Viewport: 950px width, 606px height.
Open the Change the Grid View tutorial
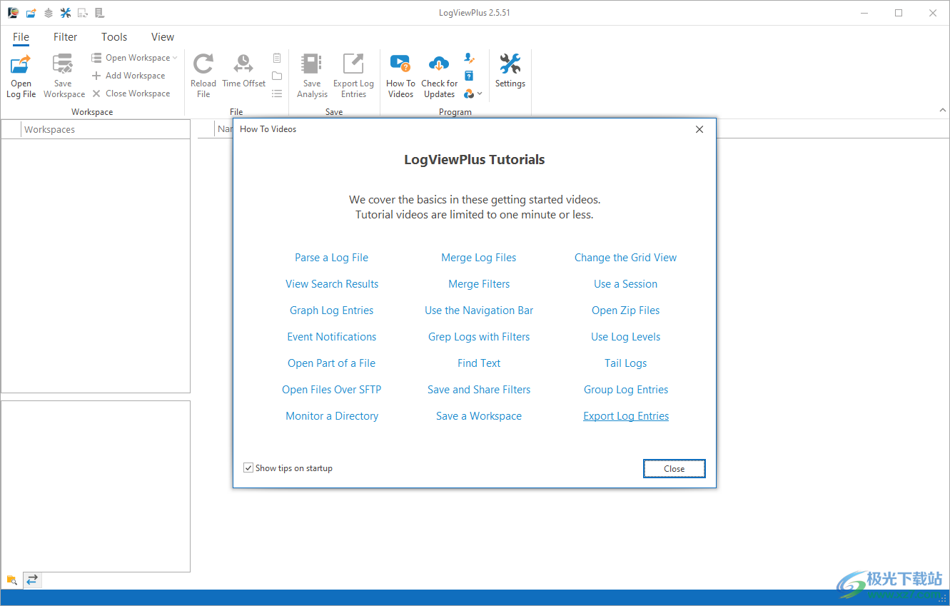(x=626, y=258)
